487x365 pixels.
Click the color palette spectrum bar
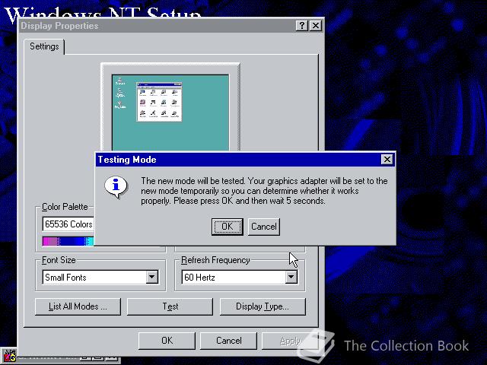pyautogui.click(x=68, y=241)
